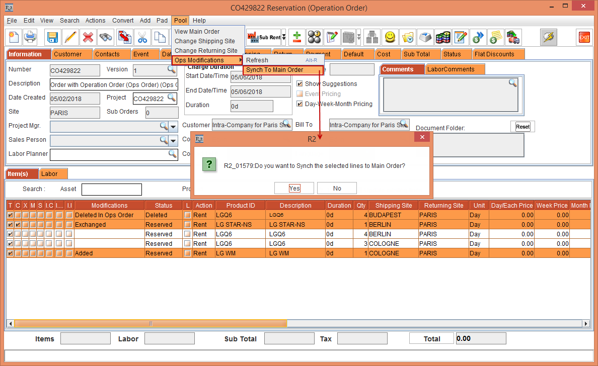Click the Save (floppy disk) toolbar icon
The height and width of the screenshot is (366, 598).
52,37
